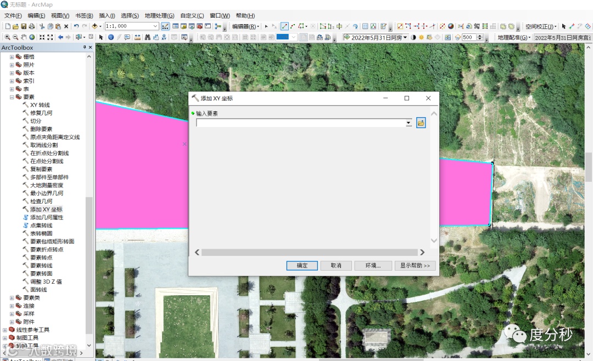This screenshot has width=593, height=361.
Task: Open the 空间校正(J) dropdown menu
Action: 541,26
